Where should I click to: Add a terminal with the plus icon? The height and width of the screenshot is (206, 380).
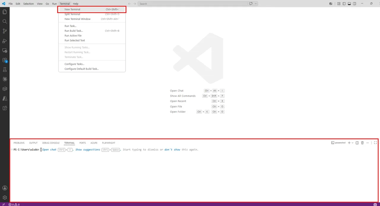tap(349, 143)
